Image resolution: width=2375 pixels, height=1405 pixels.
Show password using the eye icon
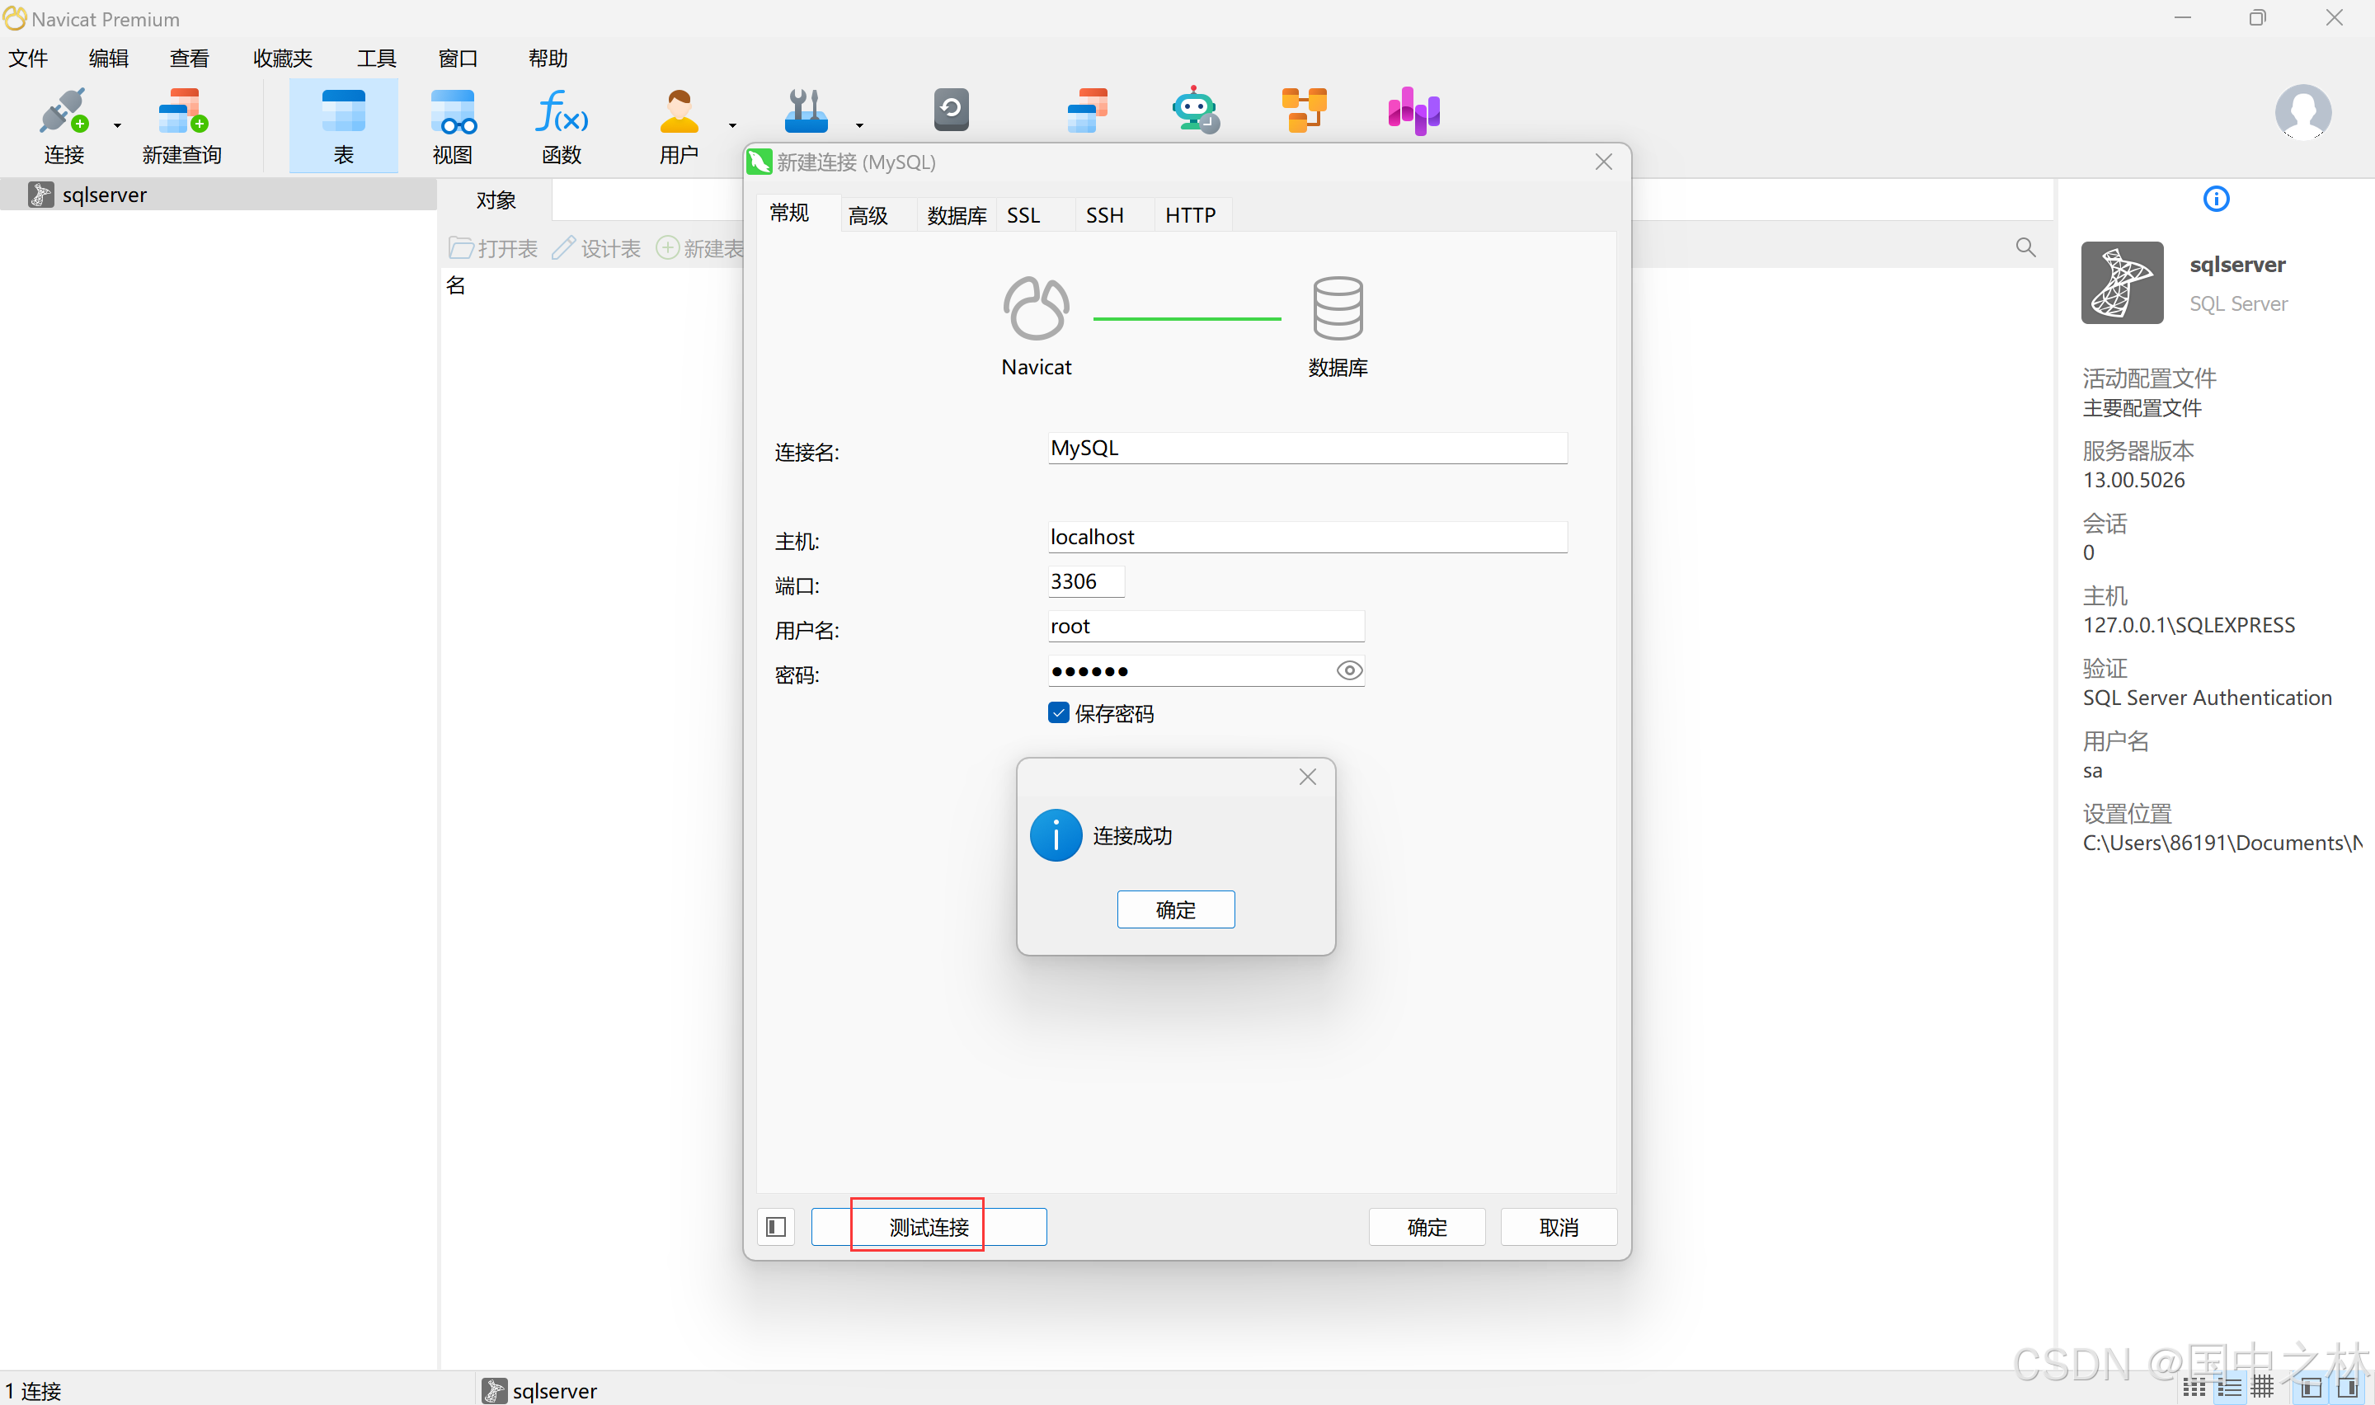(1349, 670)
